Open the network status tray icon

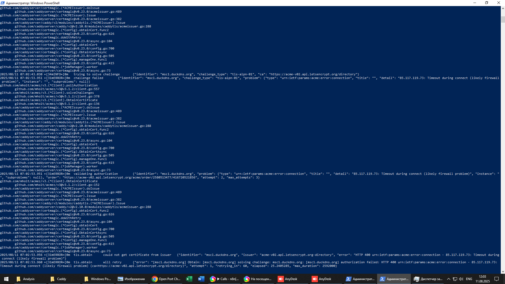(455, 279)
